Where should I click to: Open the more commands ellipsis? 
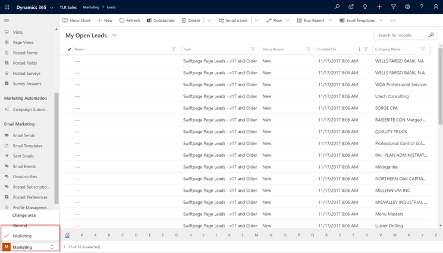[393, 20]
